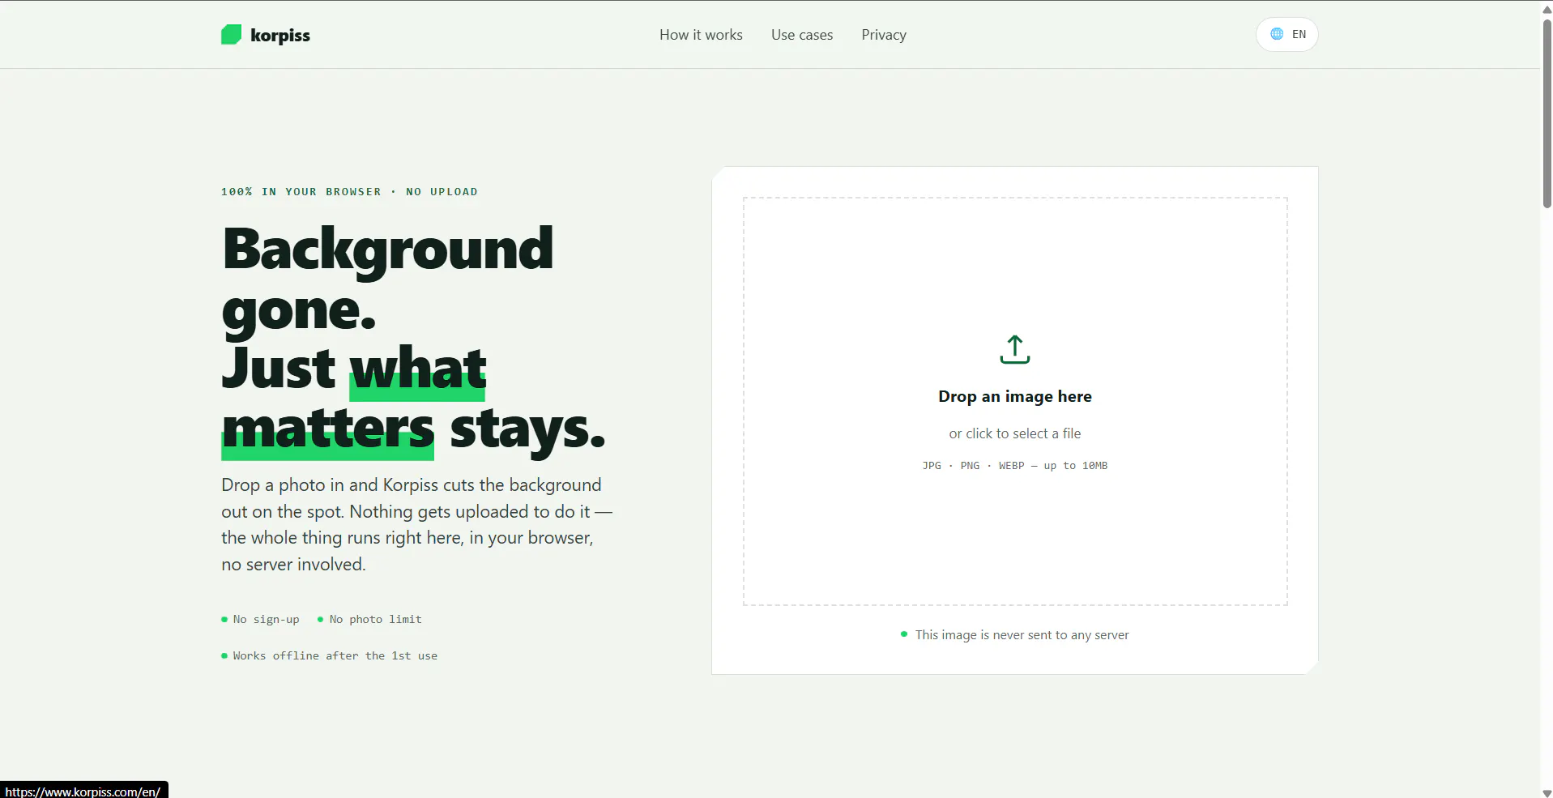Click 'or click to select a file'
This screenshot has width=1553, height=798.
[x=1015, y=433]
